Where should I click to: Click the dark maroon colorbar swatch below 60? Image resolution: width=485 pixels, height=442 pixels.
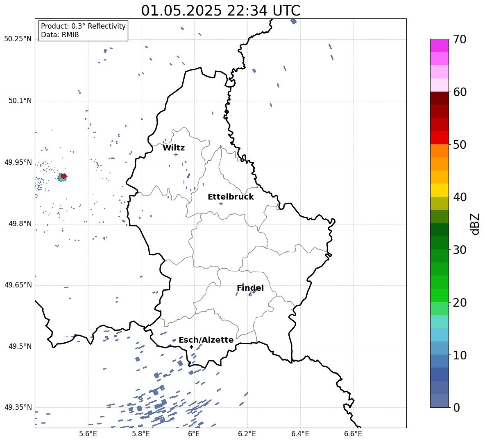(x=440, y=98)
